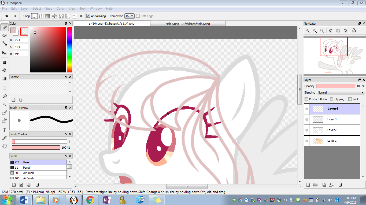
Task: Pick the Eyedropper tool
Action: pos(4,138)
